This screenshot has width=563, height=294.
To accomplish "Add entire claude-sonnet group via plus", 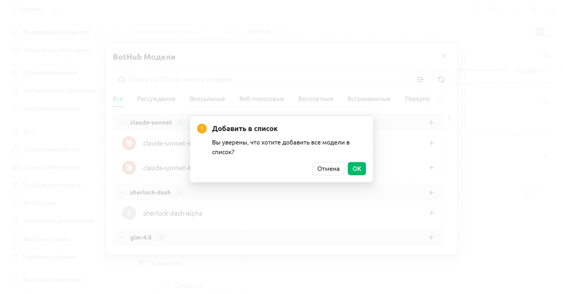I will point(431,122).
